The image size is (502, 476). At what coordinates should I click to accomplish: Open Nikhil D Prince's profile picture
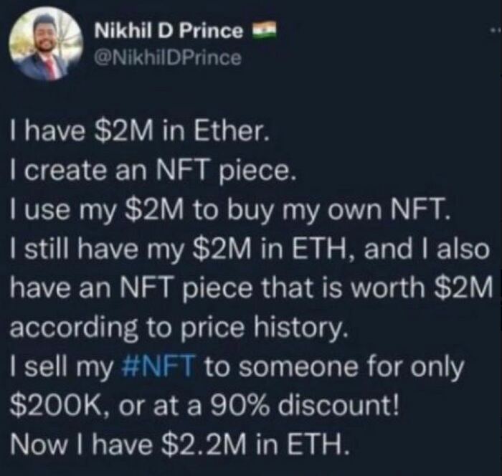(45, 43)
